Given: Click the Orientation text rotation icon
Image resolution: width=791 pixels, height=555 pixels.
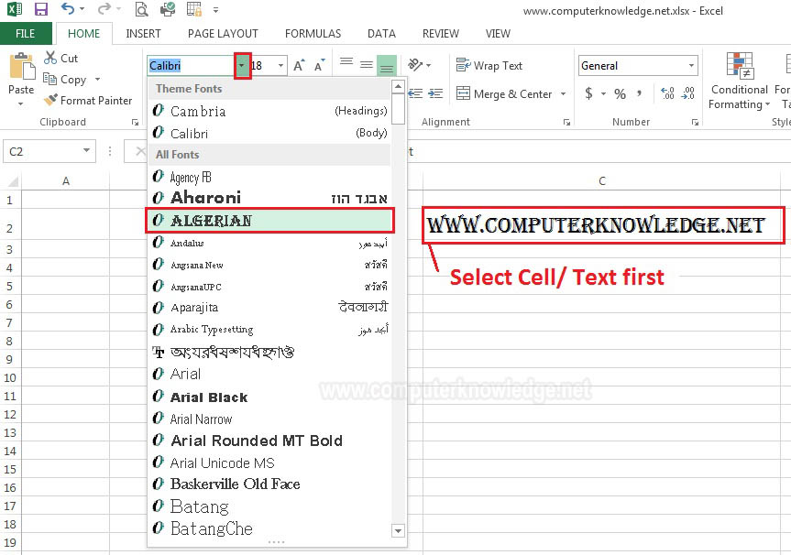Looking at the screenshot, I should pos(415,64).
